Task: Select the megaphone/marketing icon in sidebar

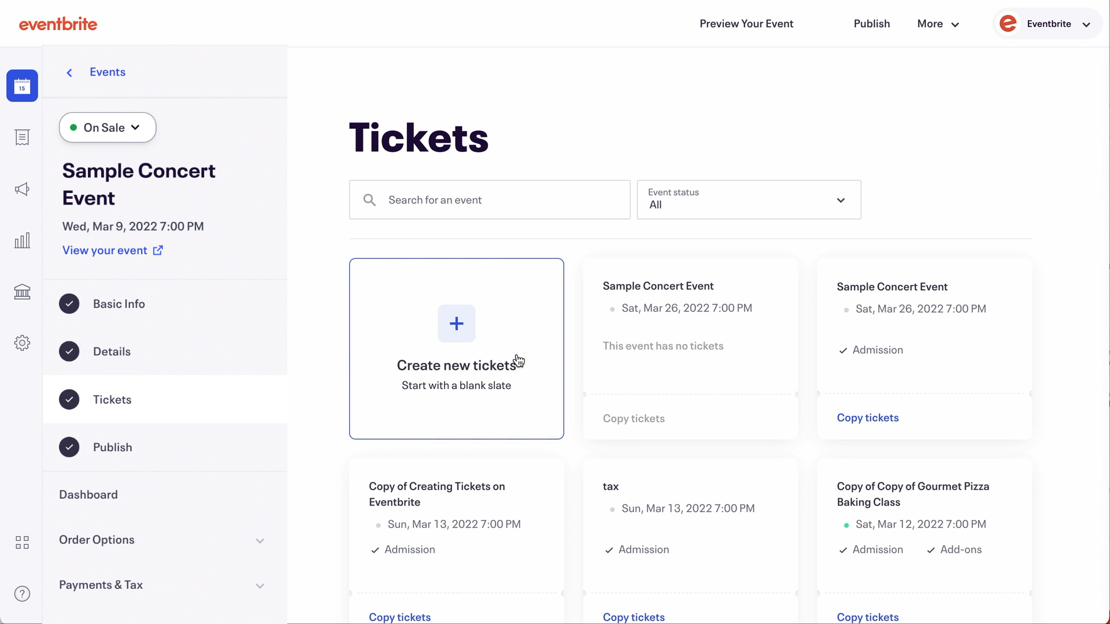Action: point(21,189)
